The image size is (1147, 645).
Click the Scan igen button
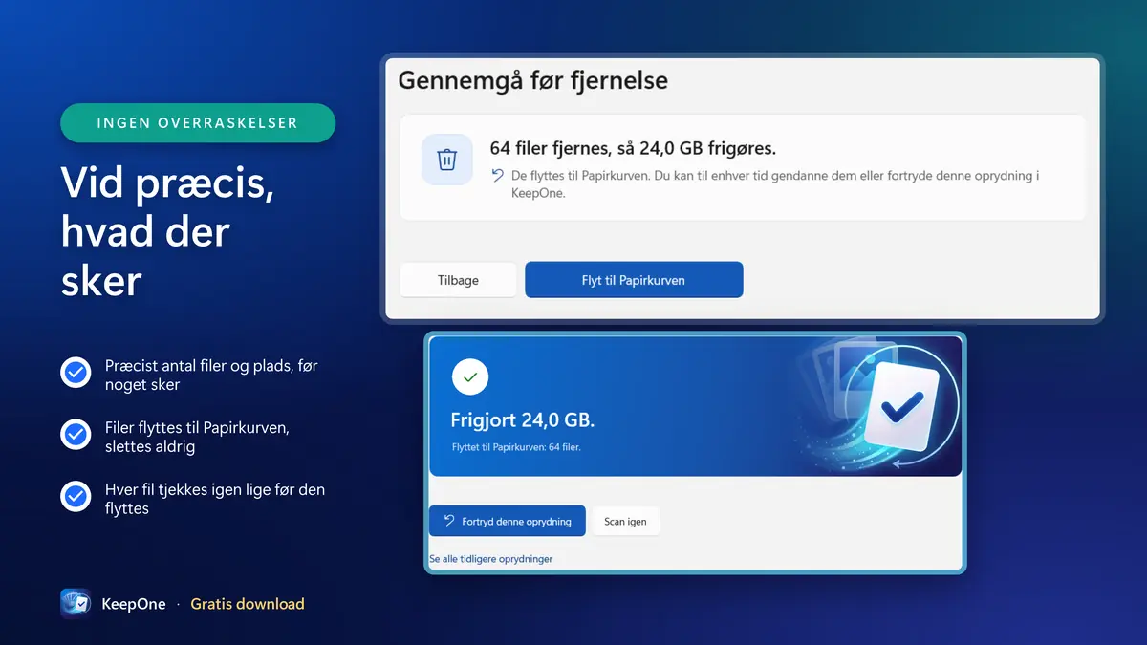pos(625,521)
